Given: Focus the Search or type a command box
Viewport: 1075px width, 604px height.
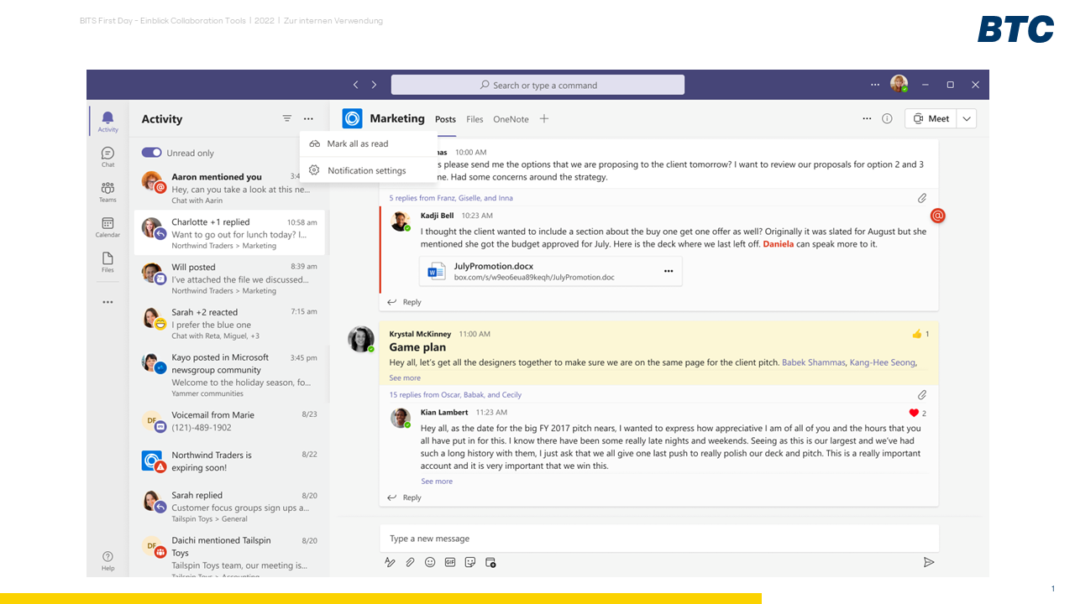Looking at the screenshot, I should coord(537,85).
